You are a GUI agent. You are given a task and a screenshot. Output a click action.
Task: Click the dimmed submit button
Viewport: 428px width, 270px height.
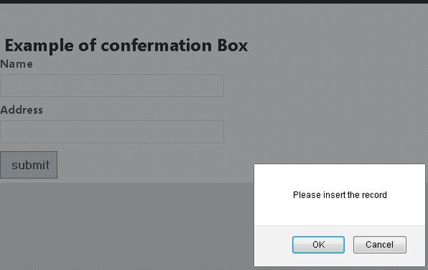[29, 165]
